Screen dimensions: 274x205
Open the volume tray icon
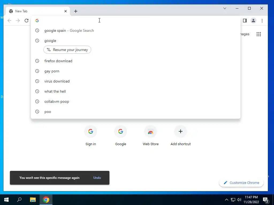coord(239,200)
